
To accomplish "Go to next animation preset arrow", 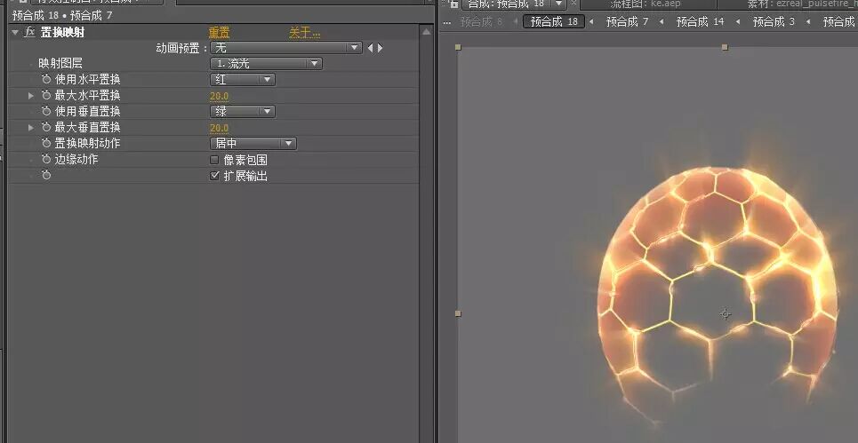I will (x=381, y=48).
